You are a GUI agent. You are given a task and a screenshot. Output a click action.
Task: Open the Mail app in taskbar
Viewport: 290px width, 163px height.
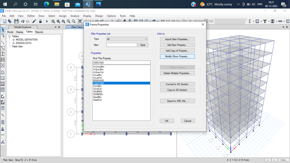click(78, 4)
